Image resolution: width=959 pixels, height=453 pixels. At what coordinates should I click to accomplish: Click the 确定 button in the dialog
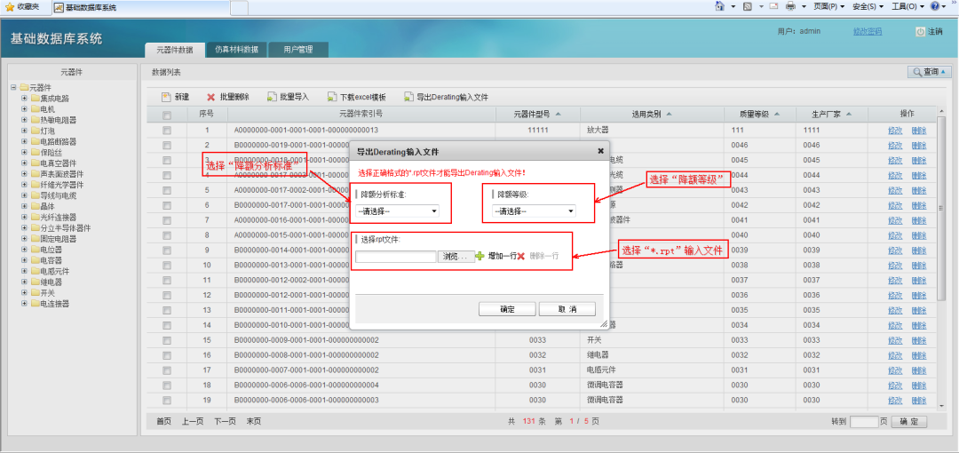coord(507,309)
